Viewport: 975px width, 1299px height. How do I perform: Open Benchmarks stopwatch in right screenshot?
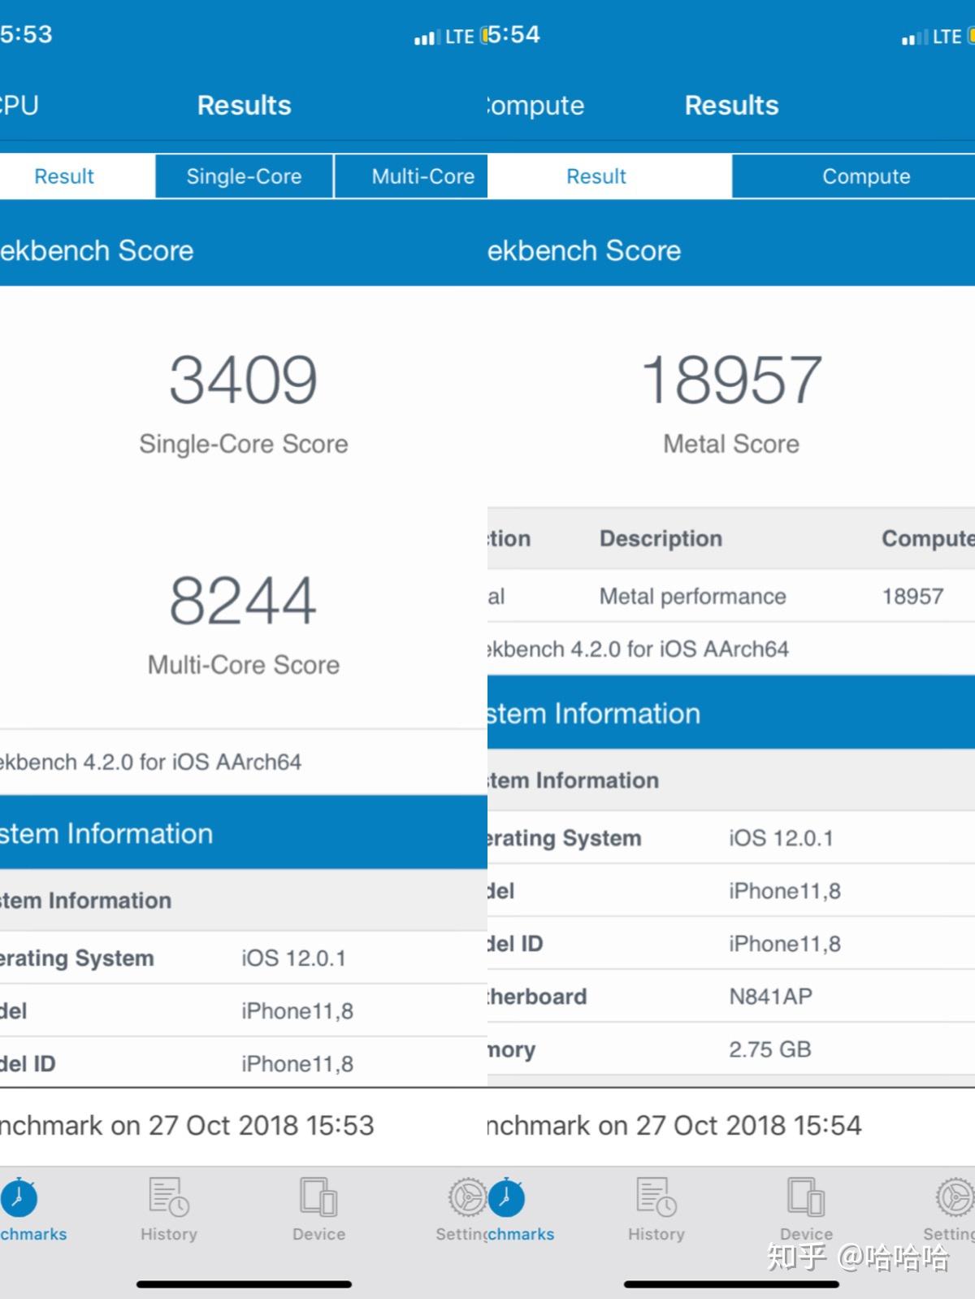[506, 1197]
